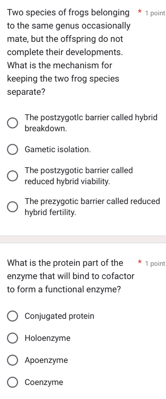Click the 'Apoenzyme' label text
This screenshot has height=399, width=166.
tap(46, 360)
